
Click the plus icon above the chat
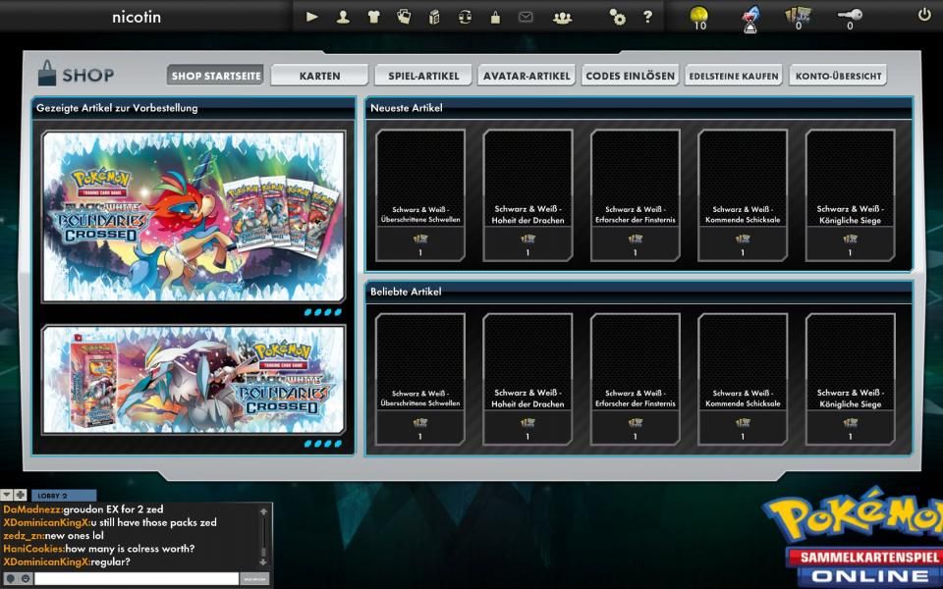point(20,495)
